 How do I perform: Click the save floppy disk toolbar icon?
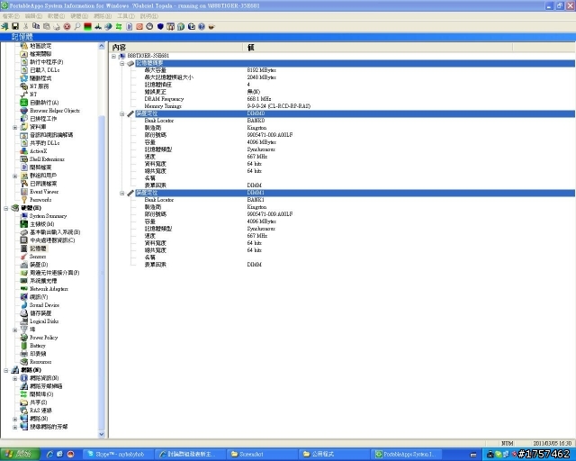(15, 26)
